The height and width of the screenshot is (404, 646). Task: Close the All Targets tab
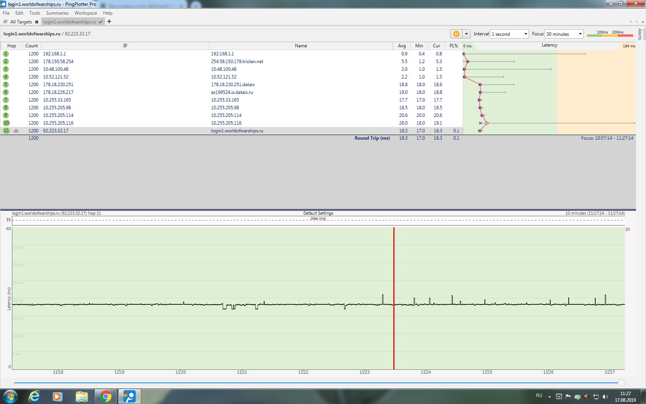click(x=37, y=22)
